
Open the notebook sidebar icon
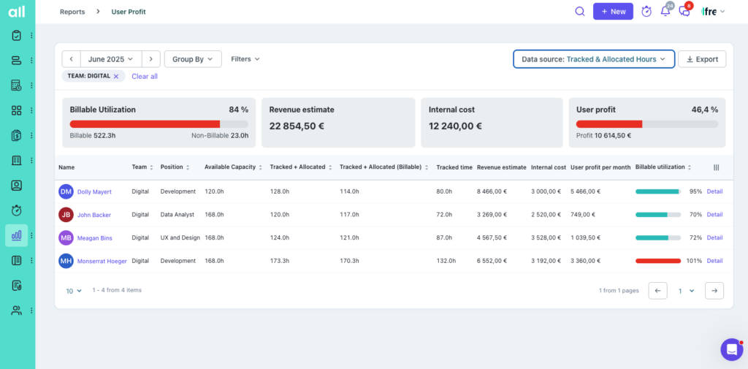[x=17, y=260]
